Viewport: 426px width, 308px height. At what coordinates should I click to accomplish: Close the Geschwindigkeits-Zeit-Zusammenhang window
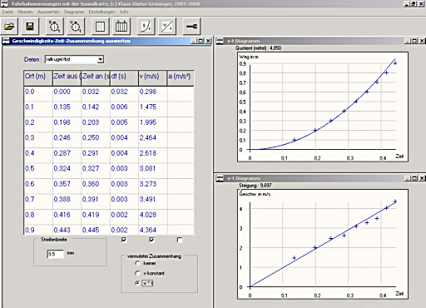click(x=208, y=41)
